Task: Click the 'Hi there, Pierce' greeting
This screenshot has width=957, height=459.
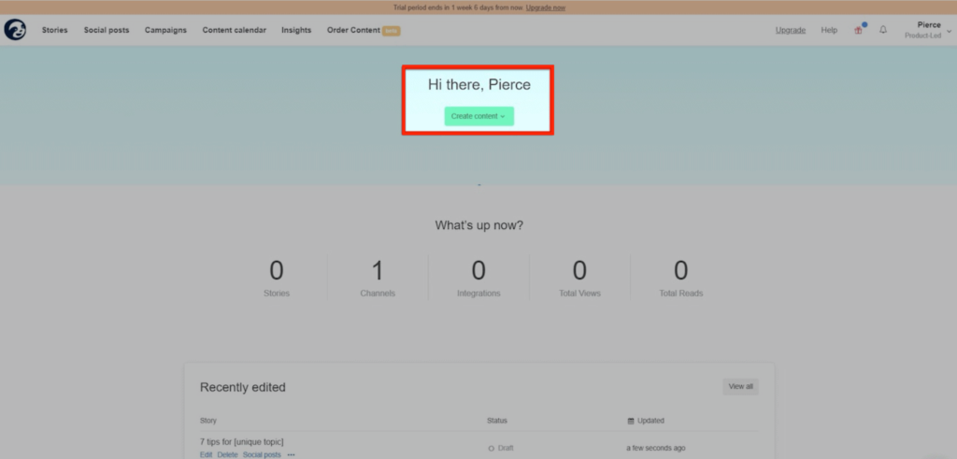Action: click(479, 85)
